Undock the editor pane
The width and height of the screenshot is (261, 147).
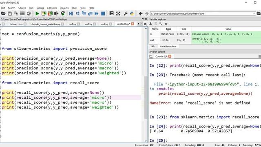click(143, 19)
